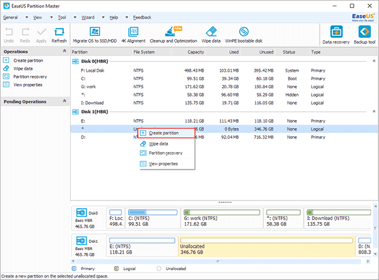The height and width of the screenshot is (280, 379).
Task: Collapse the Pending Operations panel
Action: 64,101
